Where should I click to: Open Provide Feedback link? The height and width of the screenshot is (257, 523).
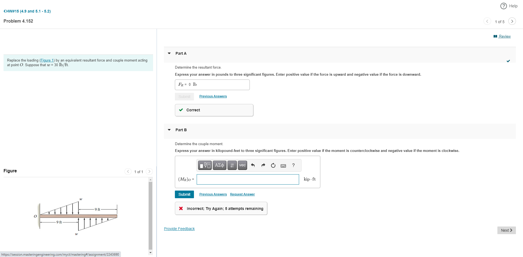point(179,229)
